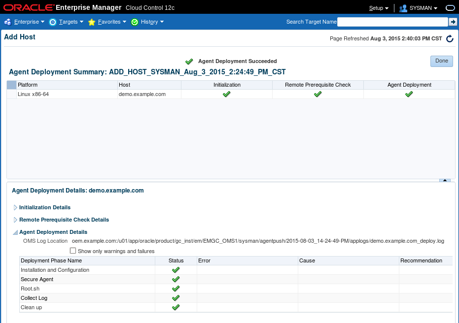Click the Oracle oval logo icon
Viewport: 459px width, 323px height.
[x=450, y=8]
